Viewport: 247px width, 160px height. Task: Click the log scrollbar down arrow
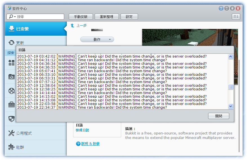pos(231,106)
